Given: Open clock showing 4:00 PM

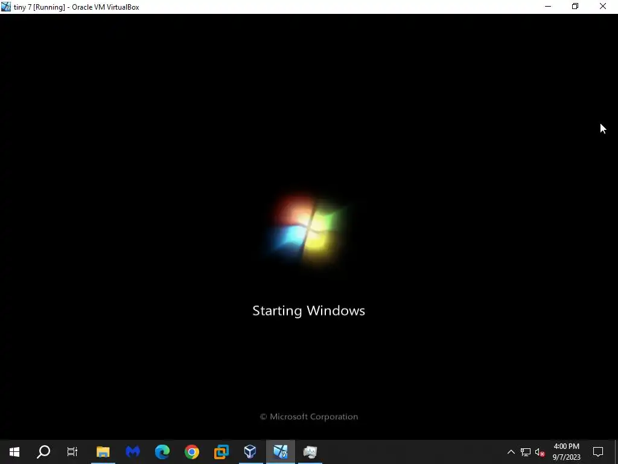Looking at the screenshot, I should tap(566, 452).
